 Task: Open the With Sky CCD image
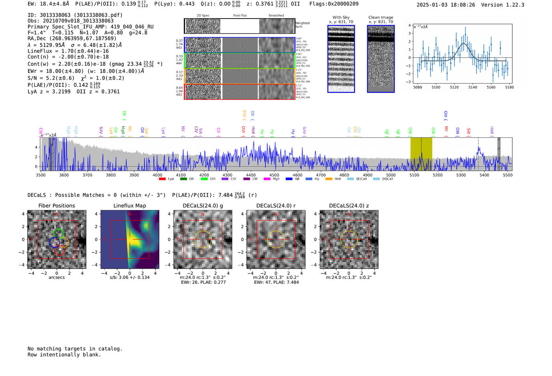[341, 59]
